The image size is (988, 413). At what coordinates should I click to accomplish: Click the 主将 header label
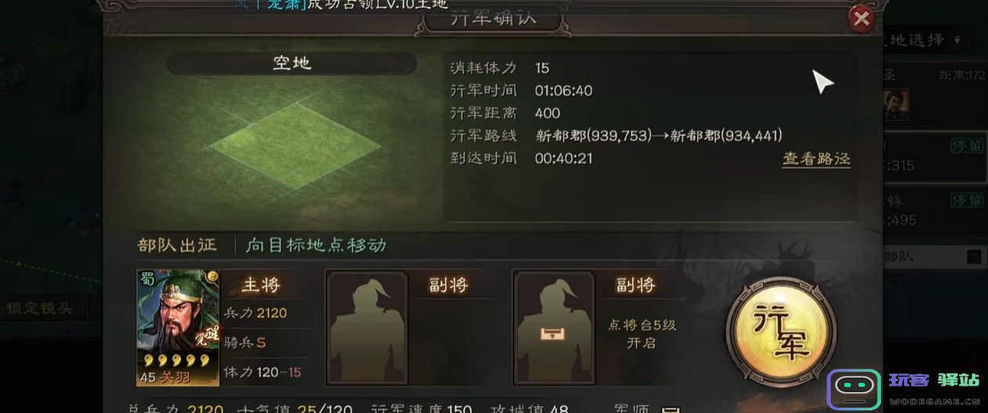261,286
